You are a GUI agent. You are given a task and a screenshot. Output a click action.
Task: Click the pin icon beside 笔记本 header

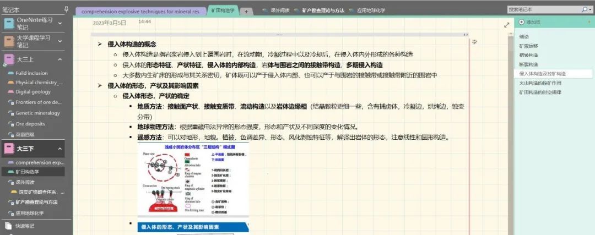point(66,9)
